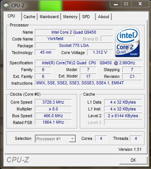Click the Version 1.51 label
Viewport: 151px width, 169px height.
tap(130, 149)
